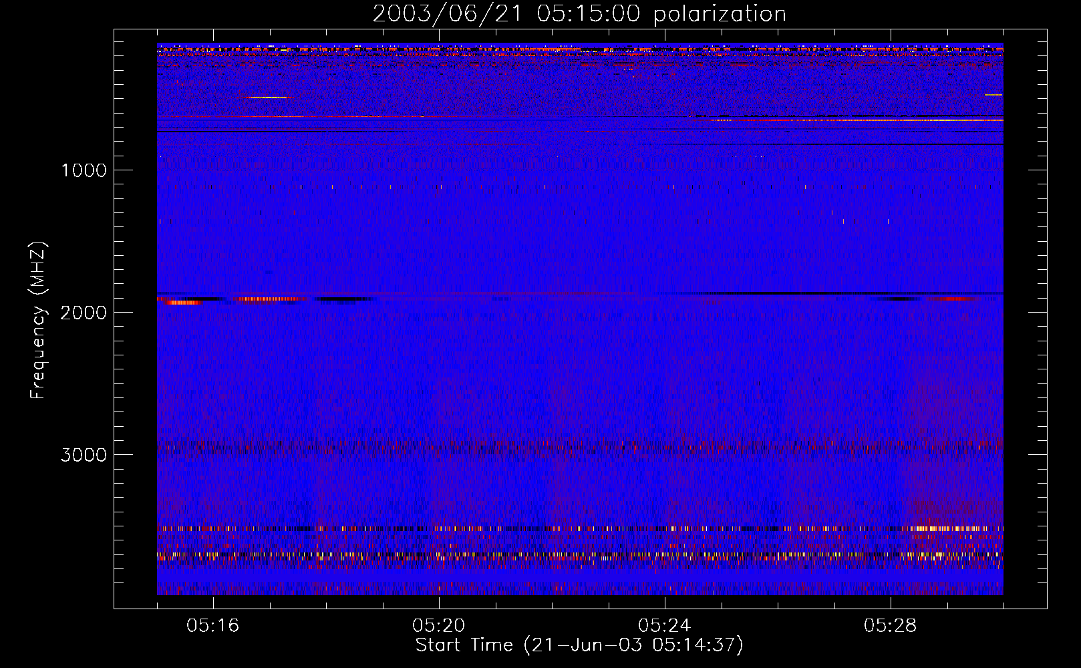Click the 1000 frequency tick label
The height and width of the screenshot is (668, 1081).
[84, 170]
